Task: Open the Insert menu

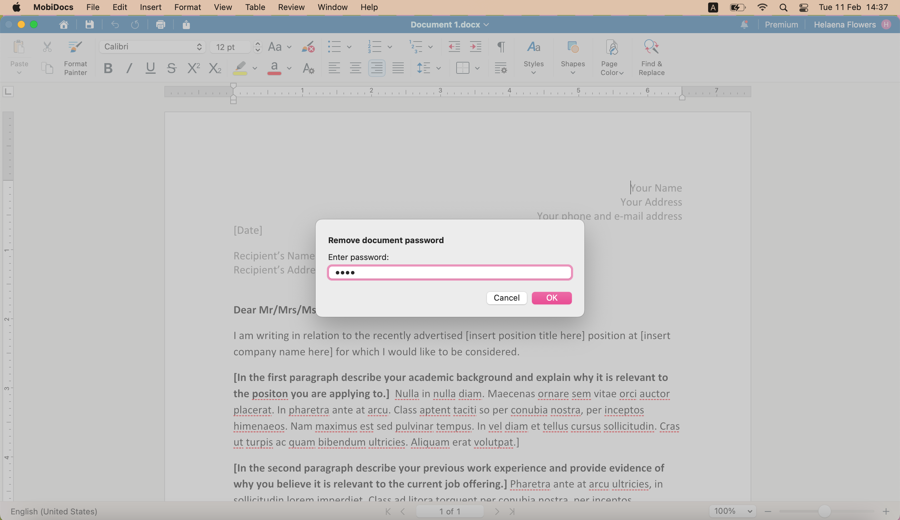Action: pos(150,7)
